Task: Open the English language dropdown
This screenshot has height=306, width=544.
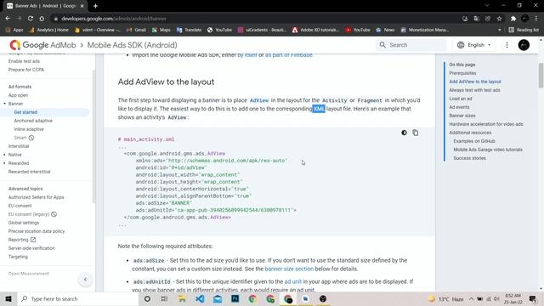Action: click(474, 45)
